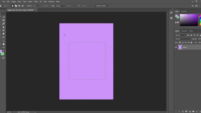Hide Layer 0 with the eye icon
The width and height of the screenshot is (201, 113).
point(176,47)
